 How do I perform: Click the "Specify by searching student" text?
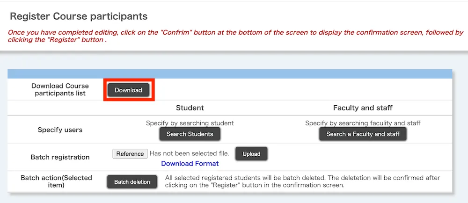[190, 123]
